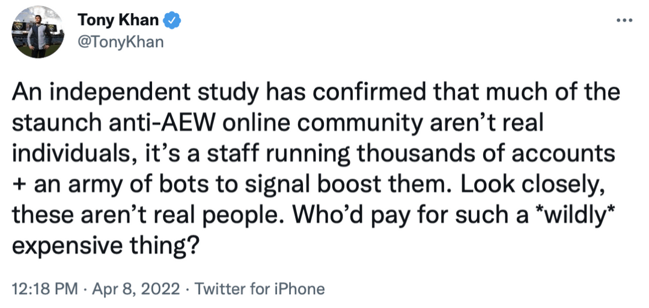The image size is (649, 308).
Task: Open Tony Khan's profile picture
Action: point(38,33)
